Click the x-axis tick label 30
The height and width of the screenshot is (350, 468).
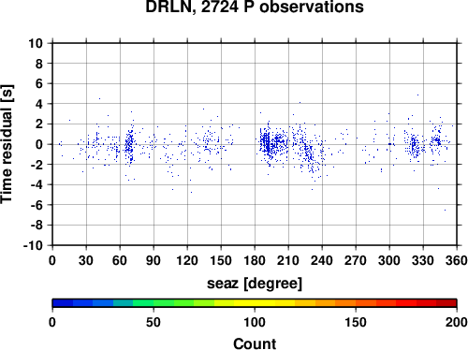(x=86, y=260)
